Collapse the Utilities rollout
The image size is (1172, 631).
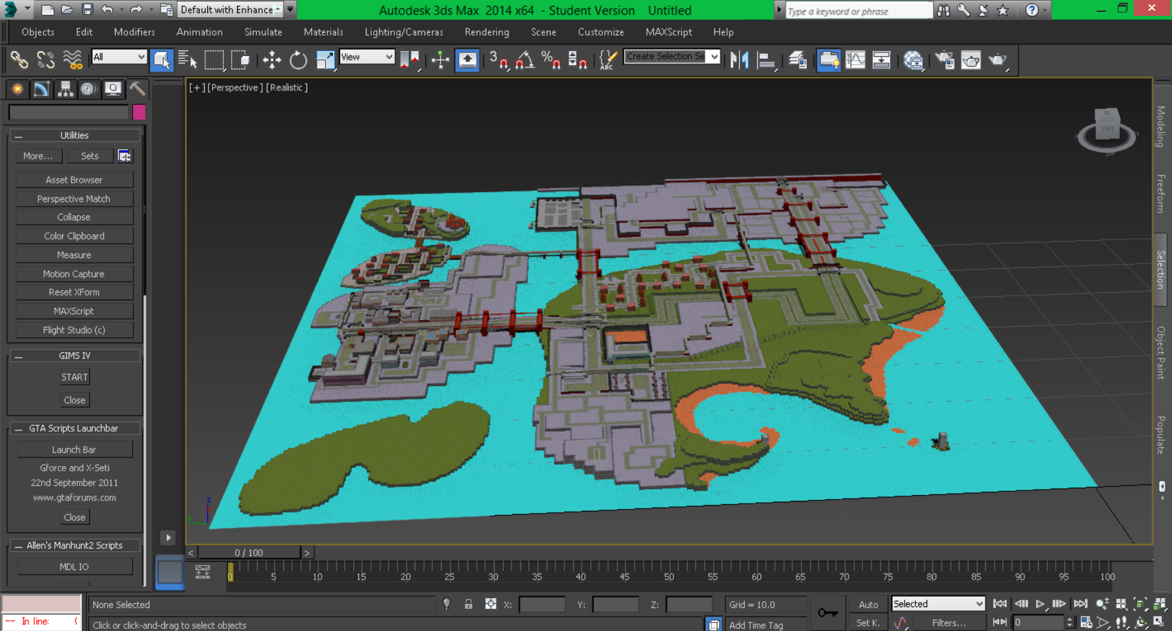click(x=75, y=135)
